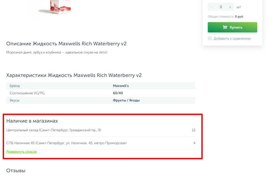Click the Maxwell's brand value
Image resolution: width=268 pixels, height=179 pixels.
click(x=121, y=86)
